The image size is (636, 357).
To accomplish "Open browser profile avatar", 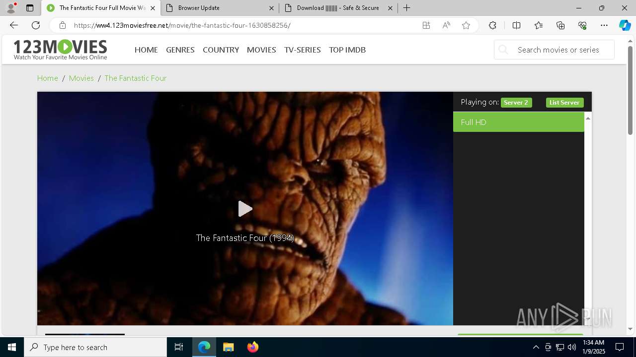I will [10, 8].
